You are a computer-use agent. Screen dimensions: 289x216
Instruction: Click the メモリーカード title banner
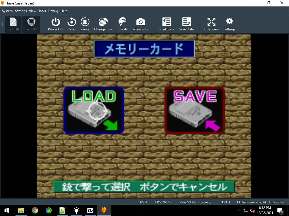point(144,49)
